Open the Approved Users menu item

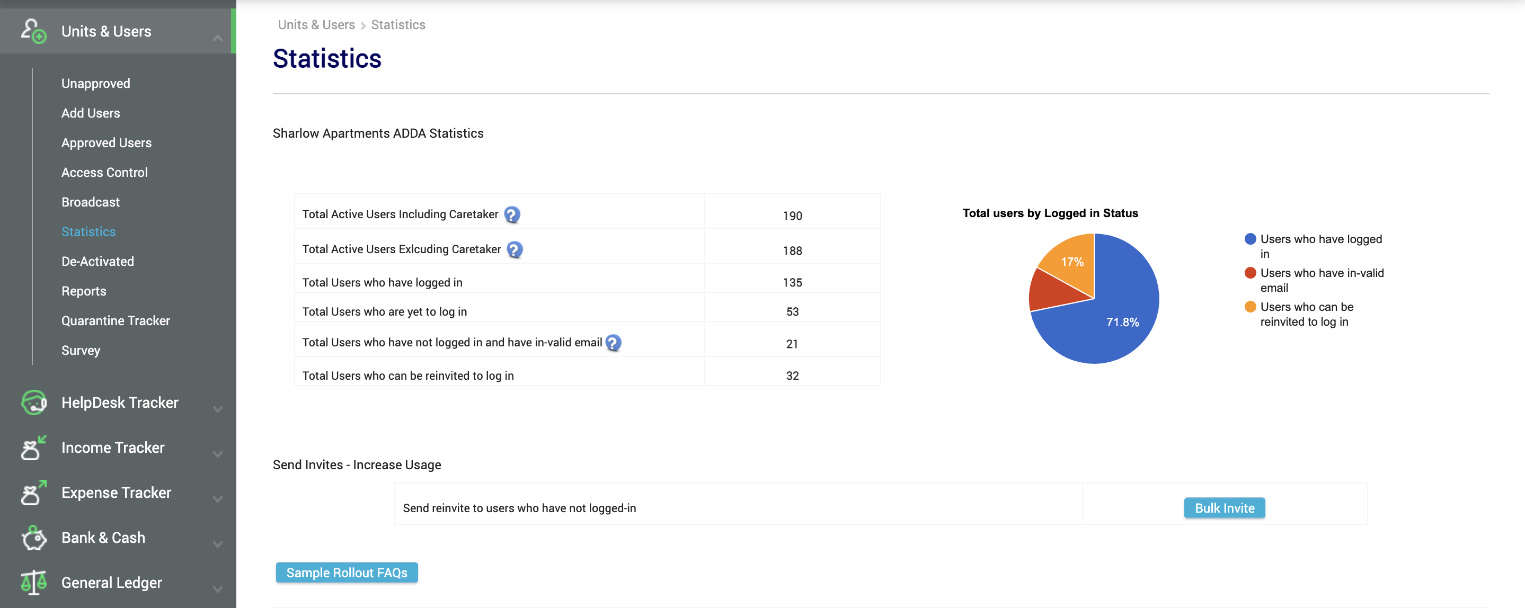[107, 142]
